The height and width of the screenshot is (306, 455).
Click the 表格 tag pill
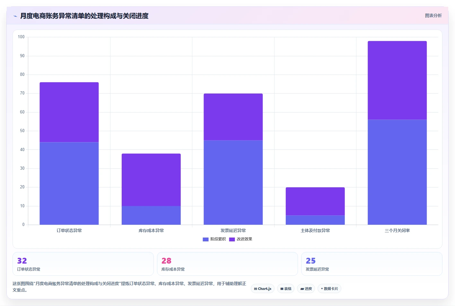click(x=286, y=289)
